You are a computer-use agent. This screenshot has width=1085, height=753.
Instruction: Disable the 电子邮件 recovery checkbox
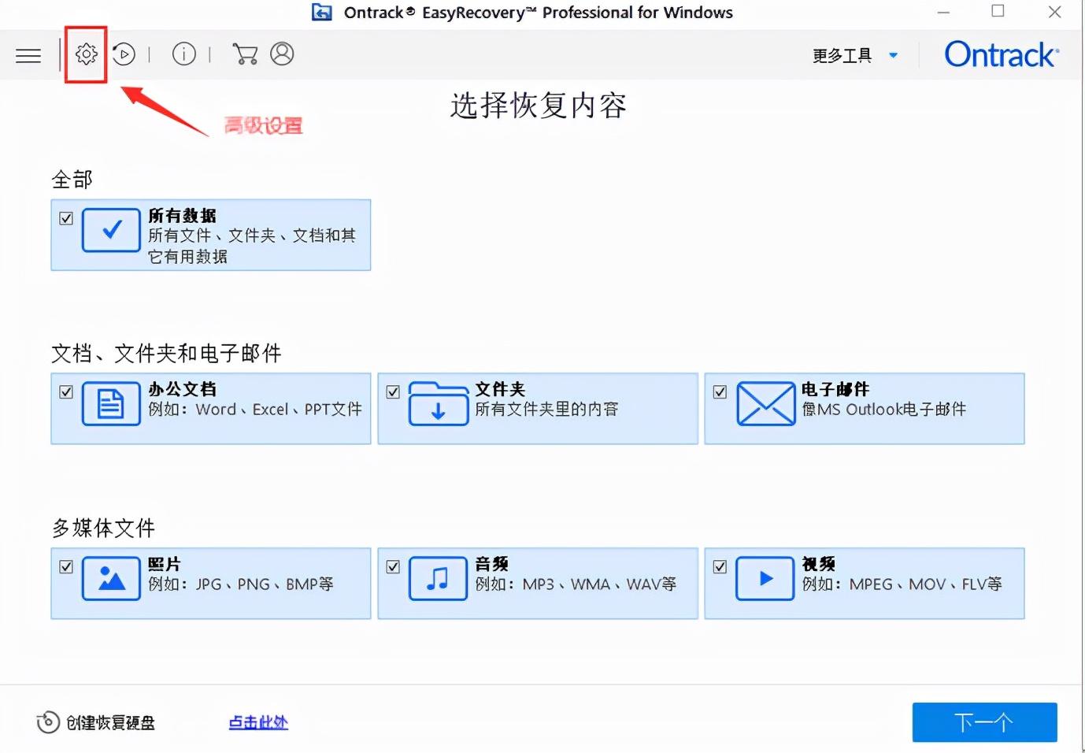click(720, 391)
